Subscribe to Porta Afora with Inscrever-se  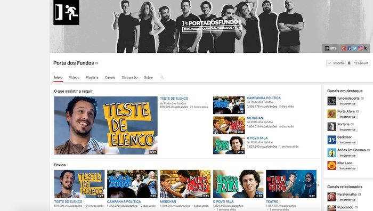click(x=347, y=117)
